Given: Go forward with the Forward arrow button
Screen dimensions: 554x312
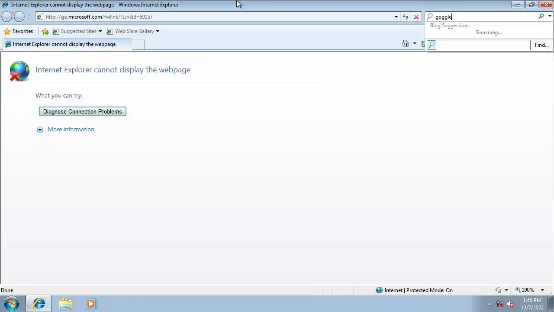Looking at the screenshot, I should point(19,17).
